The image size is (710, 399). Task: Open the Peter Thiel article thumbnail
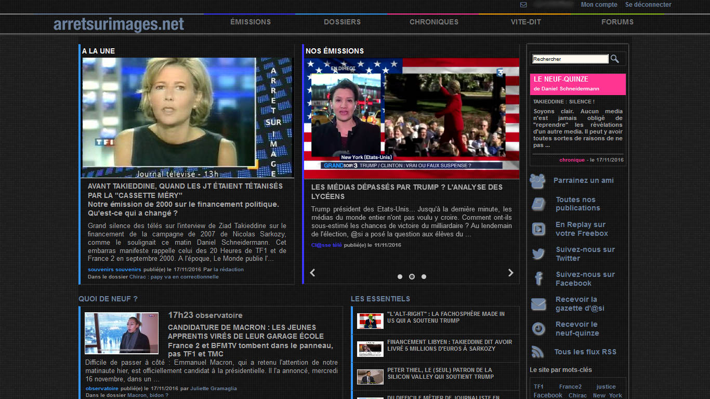(x=370, y=377)
